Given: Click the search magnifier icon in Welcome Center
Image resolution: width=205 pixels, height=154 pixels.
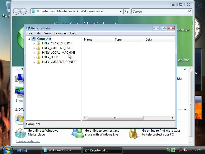Looking at the screenshot, I should pyautogui.click(x=189, y=11).
